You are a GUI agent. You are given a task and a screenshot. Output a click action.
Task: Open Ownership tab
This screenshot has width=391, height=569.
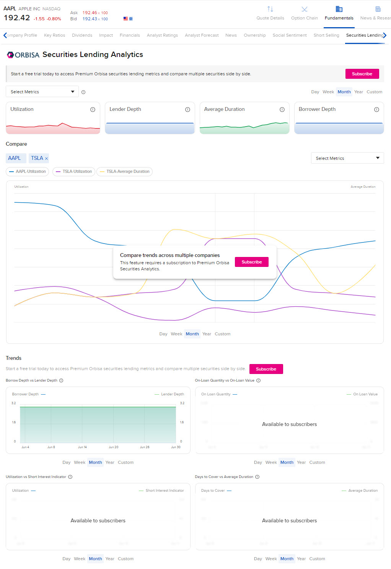[x=255, y=35]
